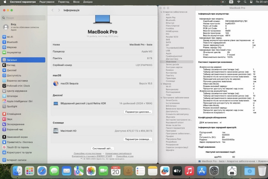
Task: Open ENERGY STAR compliance link
Action: (x=92, y=156)
